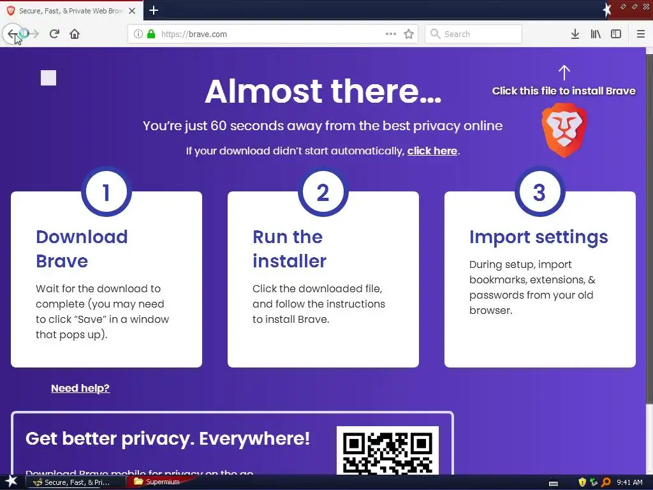Click the 9:41 AM taskbar clock
The image size is (653, 490).
629,482
